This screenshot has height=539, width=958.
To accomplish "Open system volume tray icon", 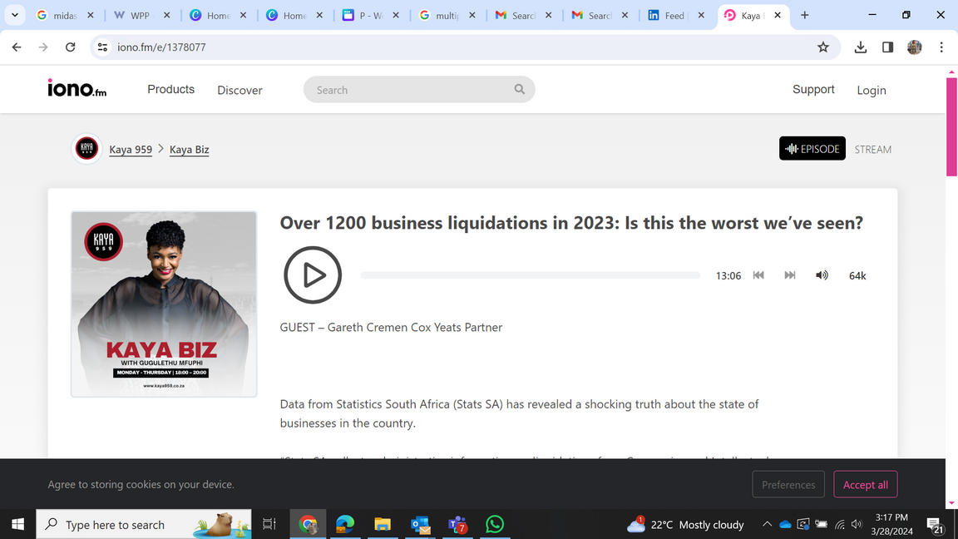I will click(857, 524).
